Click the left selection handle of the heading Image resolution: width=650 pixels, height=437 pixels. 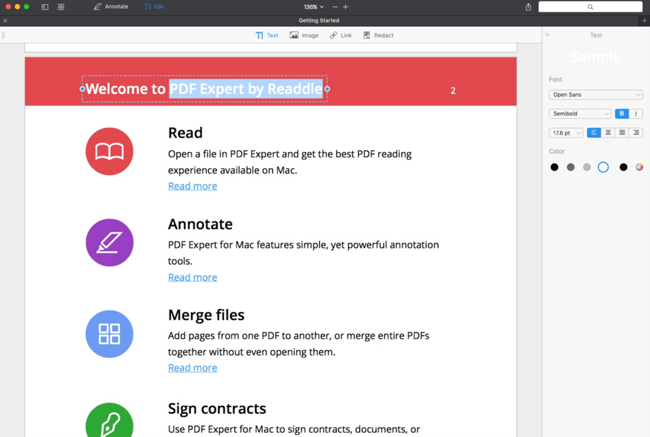[82, 89]
